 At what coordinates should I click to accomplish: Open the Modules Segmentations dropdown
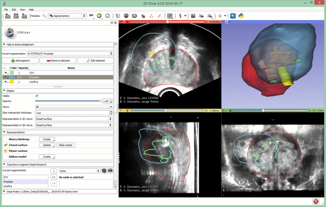click(x=67, y=16)
